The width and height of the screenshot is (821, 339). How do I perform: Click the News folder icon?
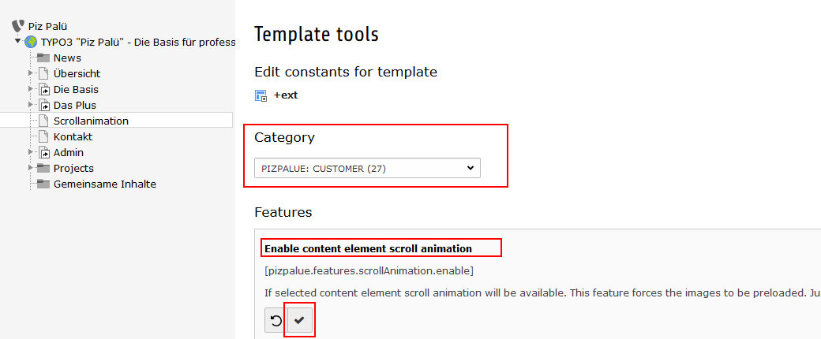point(43,58)
